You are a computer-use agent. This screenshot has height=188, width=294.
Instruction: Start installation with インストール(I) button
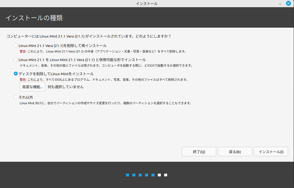point(271,152)
